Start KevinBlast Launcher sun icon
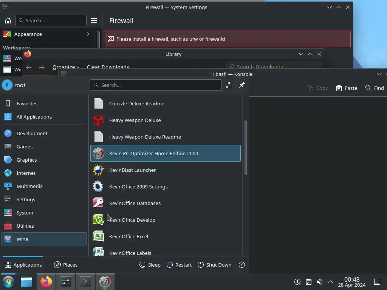 pos(99,170)
